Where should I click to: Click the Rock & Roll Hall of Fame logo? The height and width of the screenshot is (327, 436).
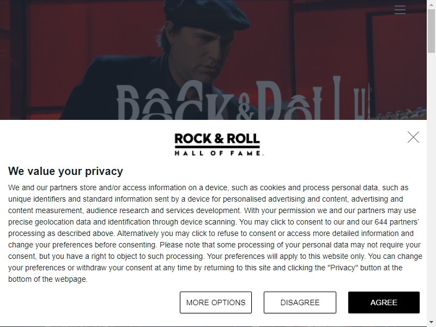tap(217, 144)
